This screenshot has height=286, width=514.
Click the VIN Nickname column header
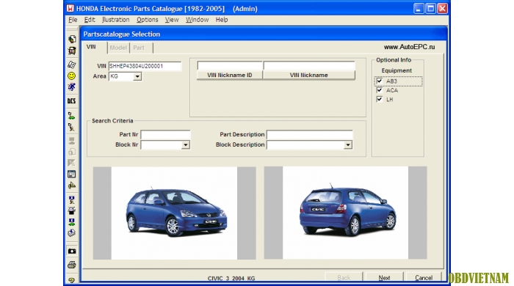coord(309,76)
